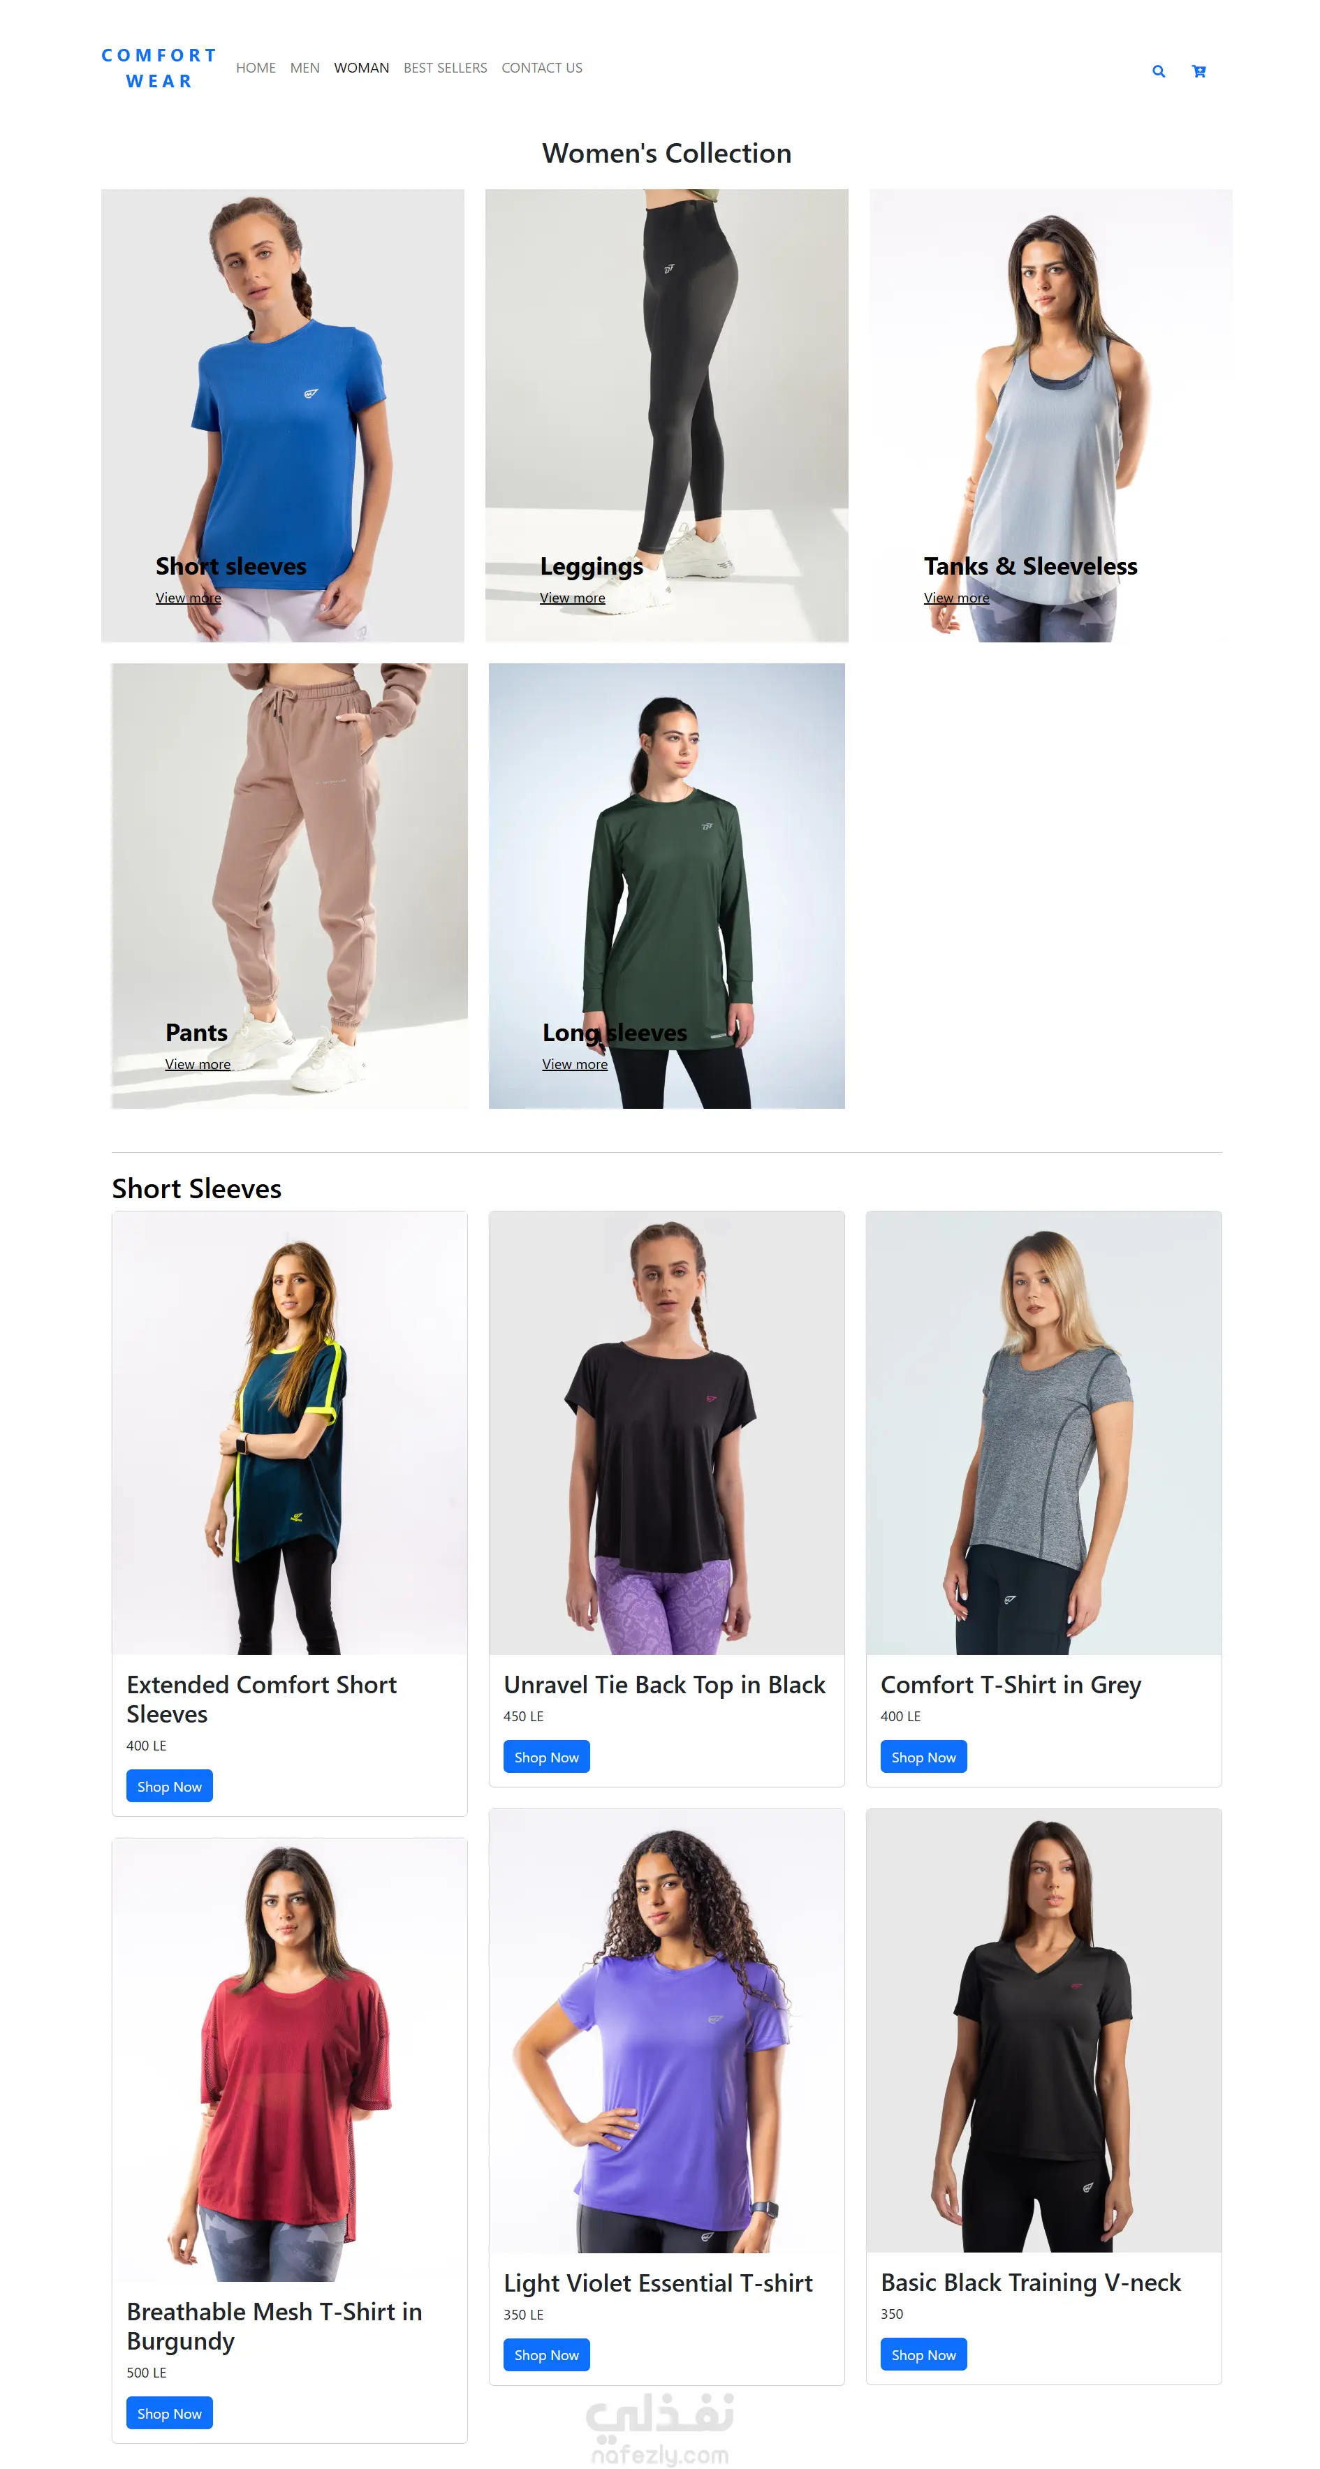1320x2469 pixels.
Task: Shop Now for Extended Comfort Short Sleeves
Action: pyautogui.click(x=169, y=1785)
